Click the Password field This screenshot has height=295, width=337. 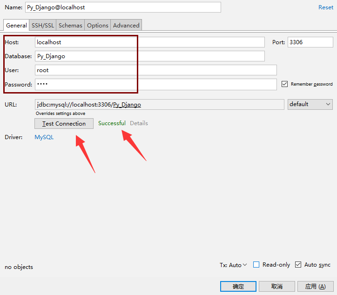[x=155, y=84]
